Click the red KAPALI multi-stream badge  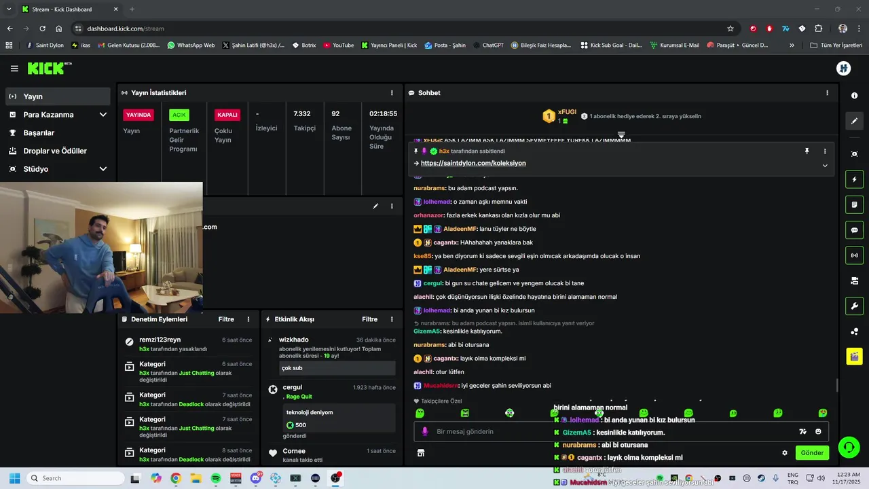[x=227, y=115]
